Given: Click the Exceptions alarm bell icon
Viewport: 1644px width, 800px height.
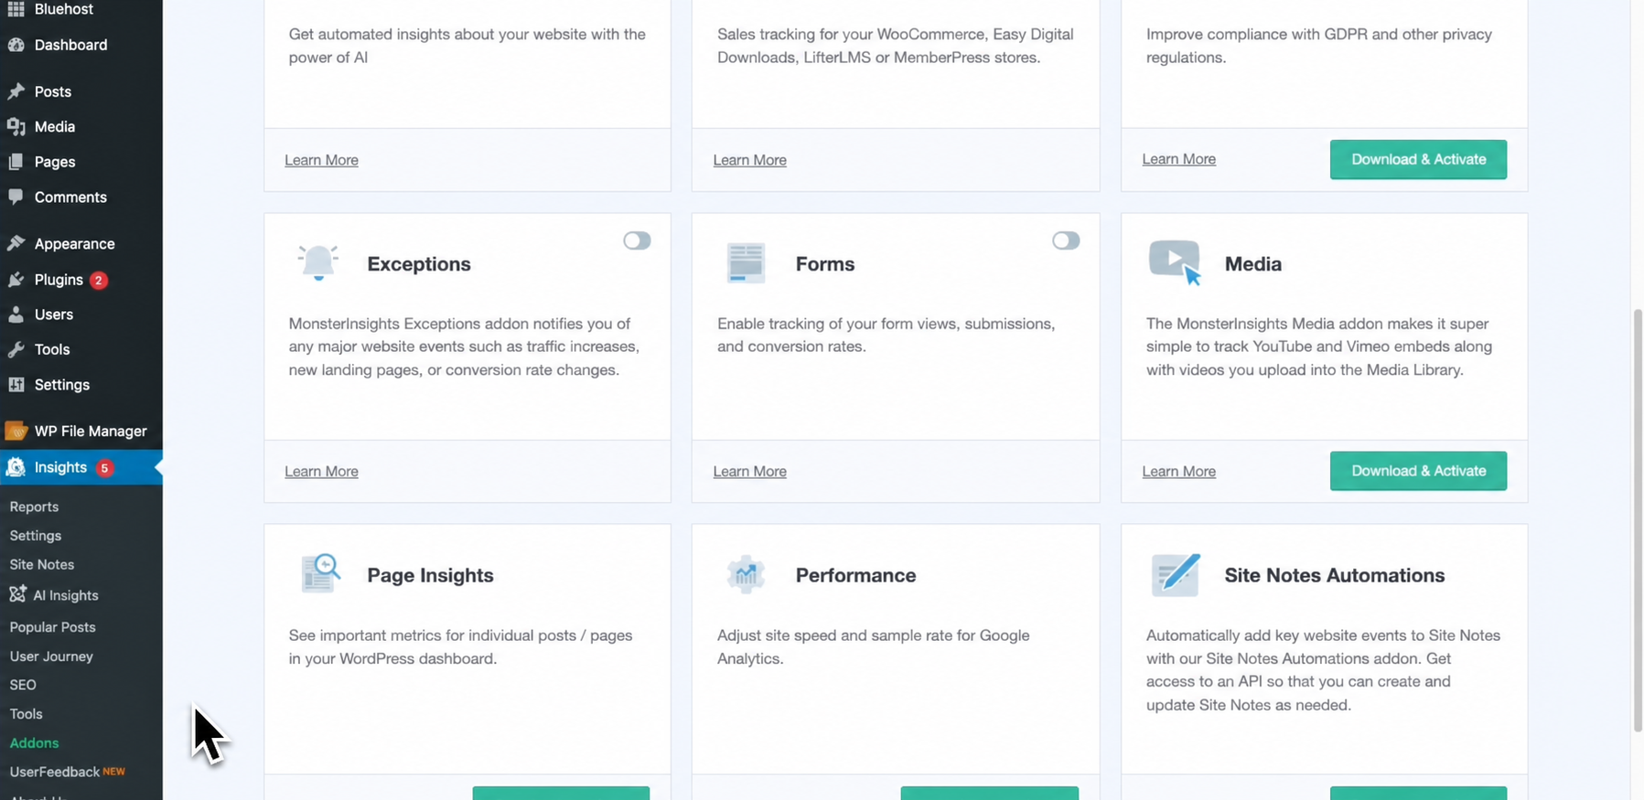Looking at the screenshot, I should (318, 263).
